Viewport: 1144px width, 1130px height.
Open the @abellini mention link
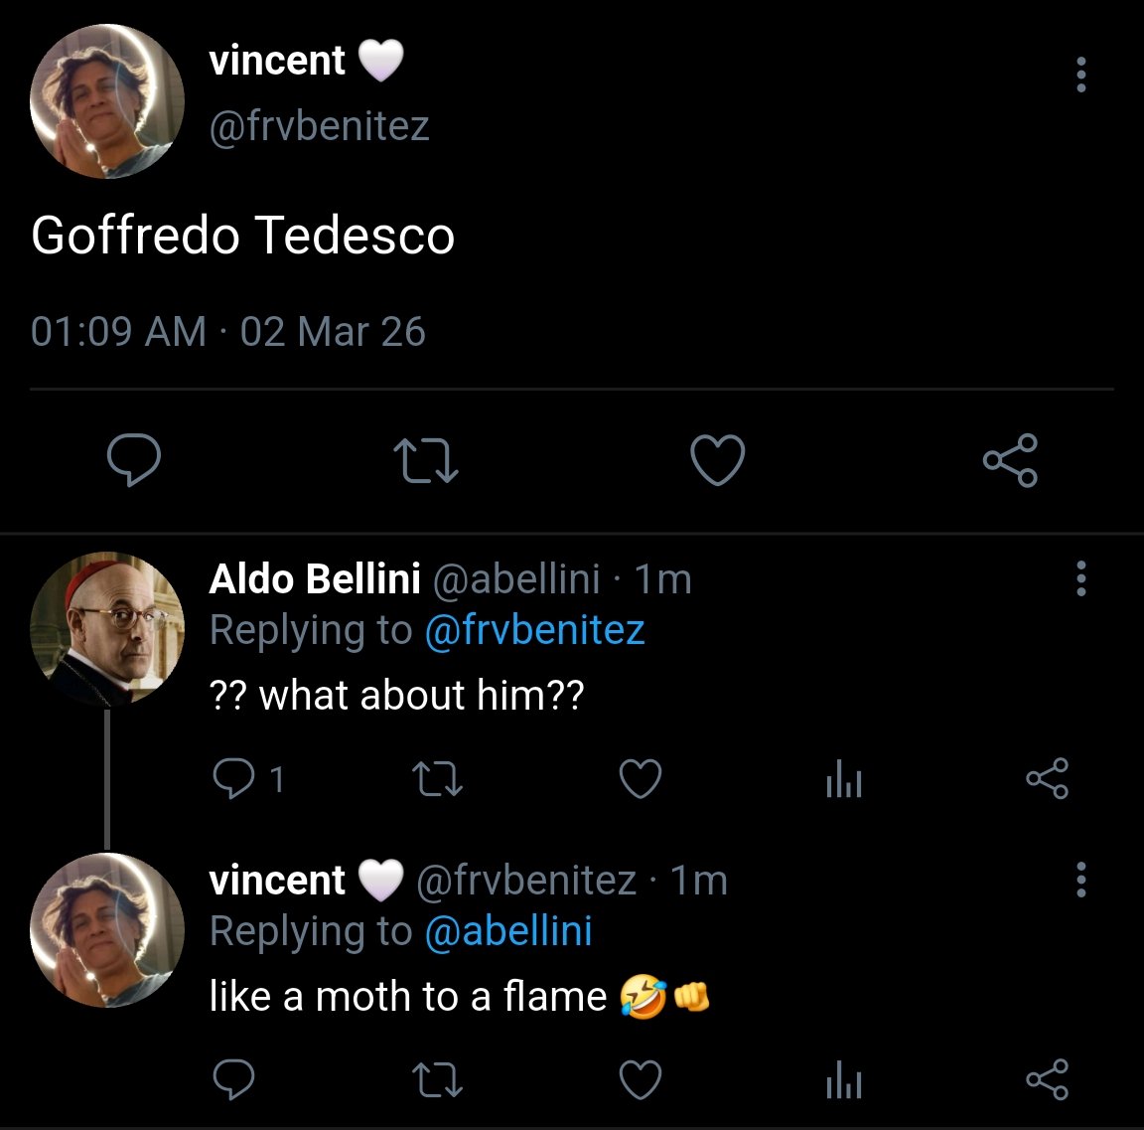pyautogui.click(x=508, y=931)
